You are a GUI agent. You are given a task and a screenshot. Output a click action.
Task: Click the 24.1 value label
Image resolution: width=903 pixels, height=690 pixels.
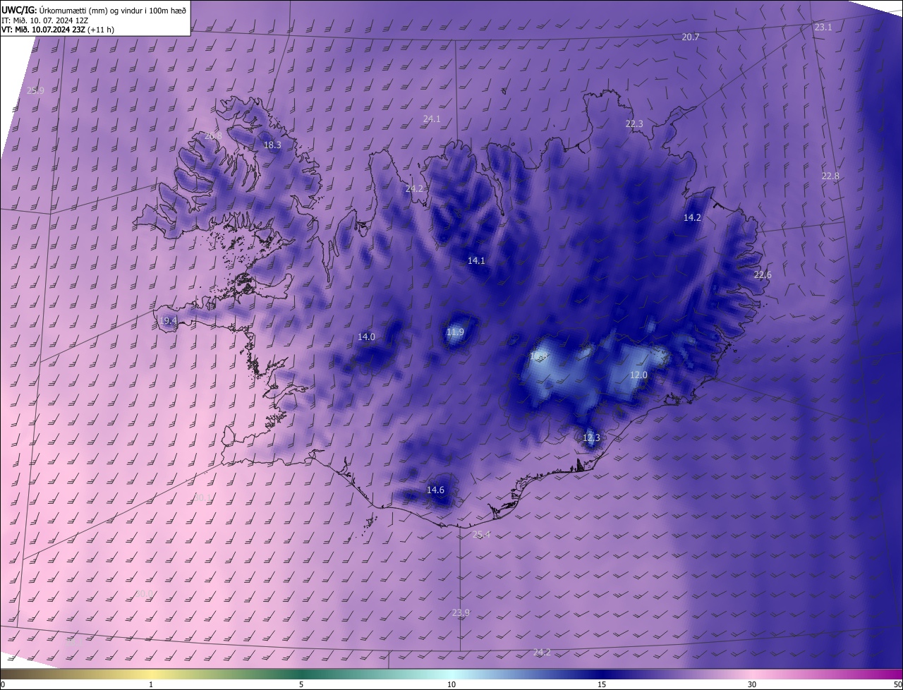click(x=432, y=119)
